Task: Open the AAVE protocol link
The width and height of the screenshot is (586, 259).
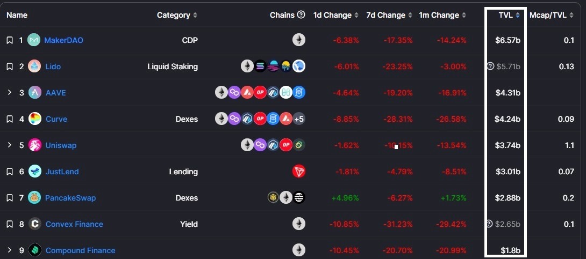Action: click(55, 93)
